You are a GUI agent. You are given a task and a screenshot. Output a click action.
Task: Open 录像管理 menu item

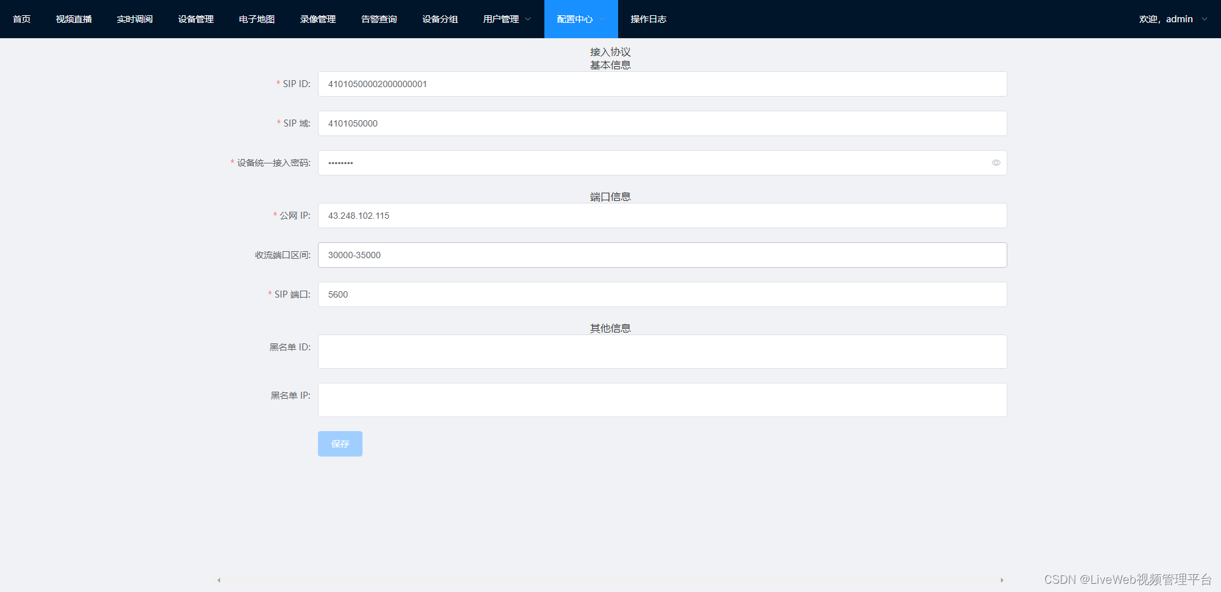[x=318, y=19]
